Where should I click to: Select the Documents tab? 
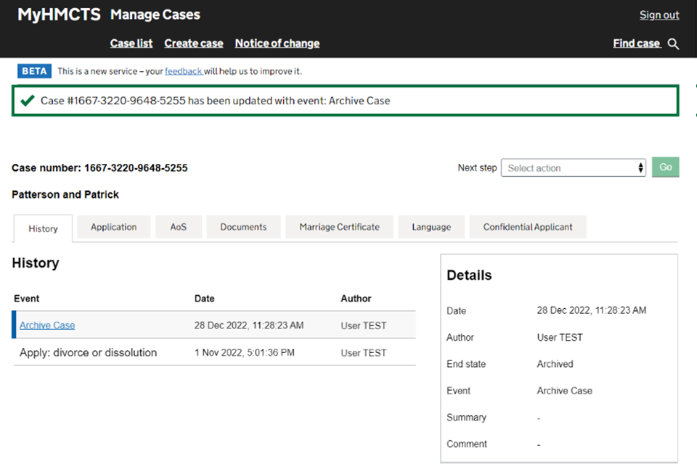point(243,227)
